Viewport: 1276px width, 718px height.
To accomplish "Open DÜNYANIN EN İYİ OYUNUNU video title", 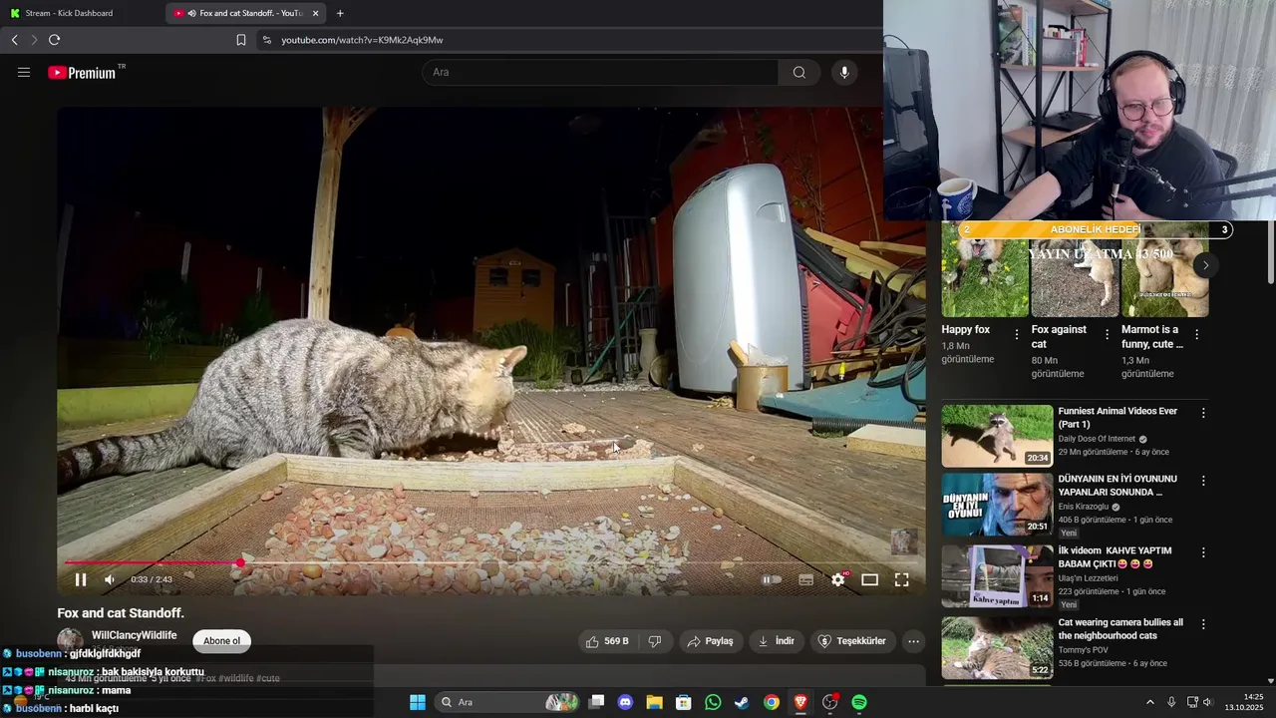I will click(1117, 486).
